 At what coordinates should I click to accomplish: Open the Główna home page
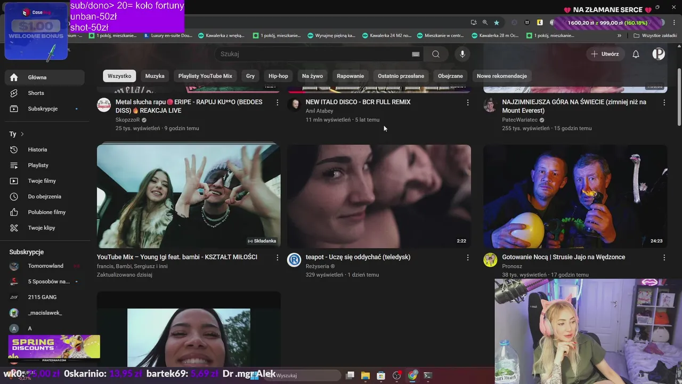(45, 77)
